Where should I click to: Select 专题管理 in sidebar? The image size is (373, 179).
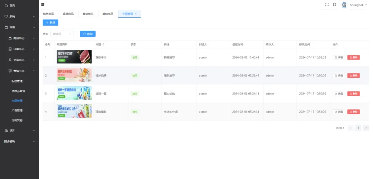(x=17, y=101)
